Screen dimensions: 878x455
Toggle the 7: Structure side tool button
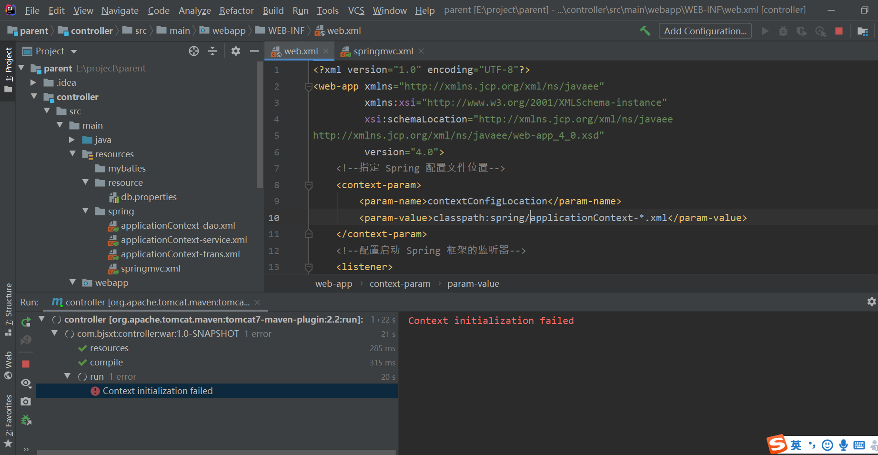8,310
